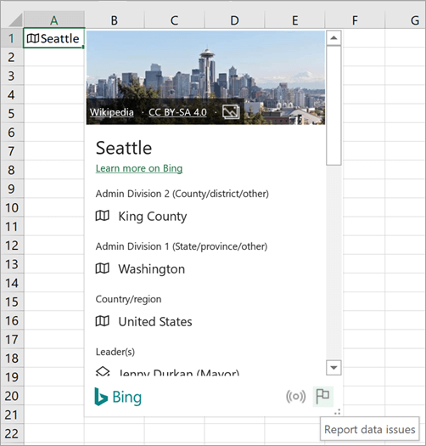Click the Jenny Durkan leader icon
Screen dimensions: 426x446
coord(103,371)
